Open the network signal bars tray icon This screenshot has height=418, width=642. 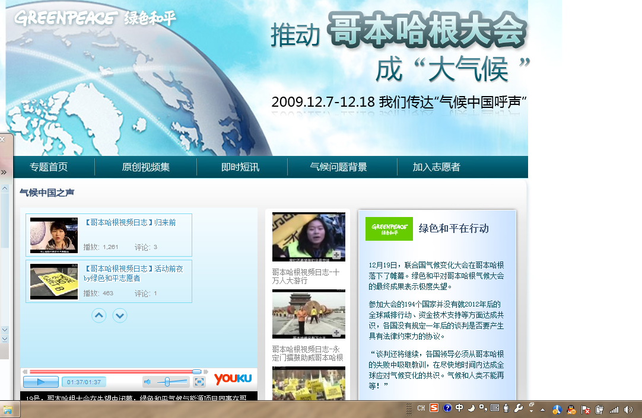614,410
